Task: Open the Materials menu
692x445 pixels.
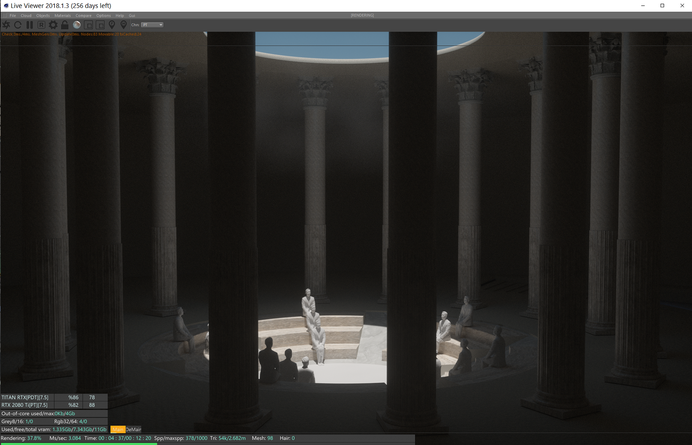Action: (62, 15)
